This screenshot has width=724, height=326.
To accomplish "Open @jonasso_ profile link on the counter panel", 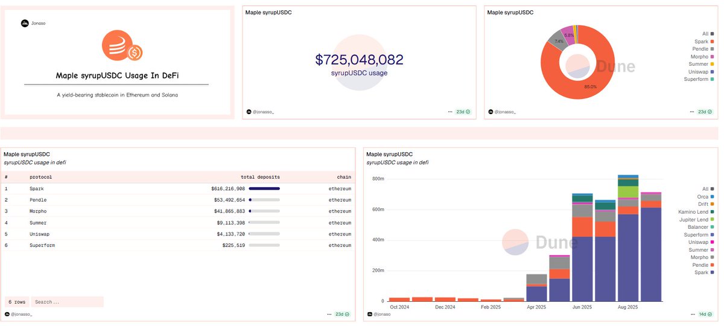I will click(264, 112).
